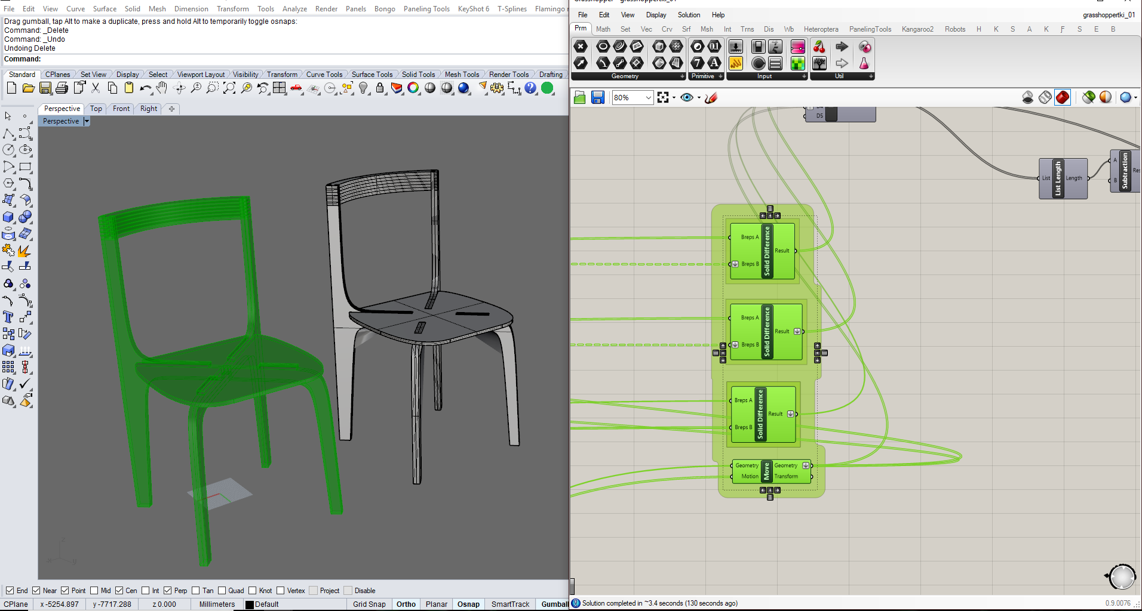Image resolution: width=1142 pixels, height=611 pixels.
Task: Switch to the Math tab in Grasshopper
Action: pos(603,29)
